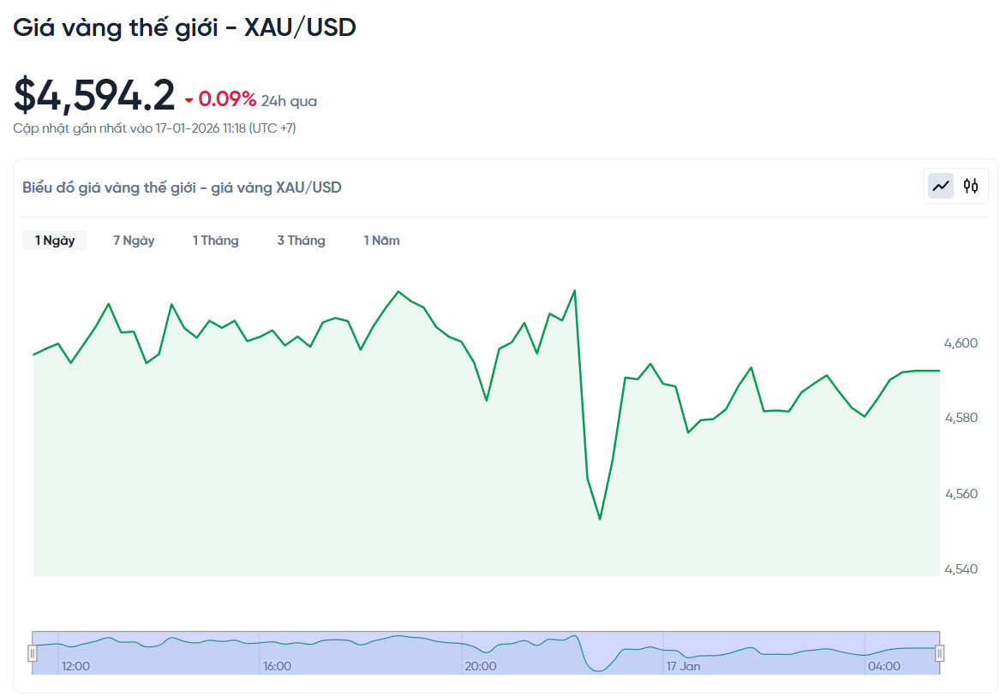Click the $4,594.2 current price
The width and height of the screenshot is (1000, 696).
coord(94,95)
